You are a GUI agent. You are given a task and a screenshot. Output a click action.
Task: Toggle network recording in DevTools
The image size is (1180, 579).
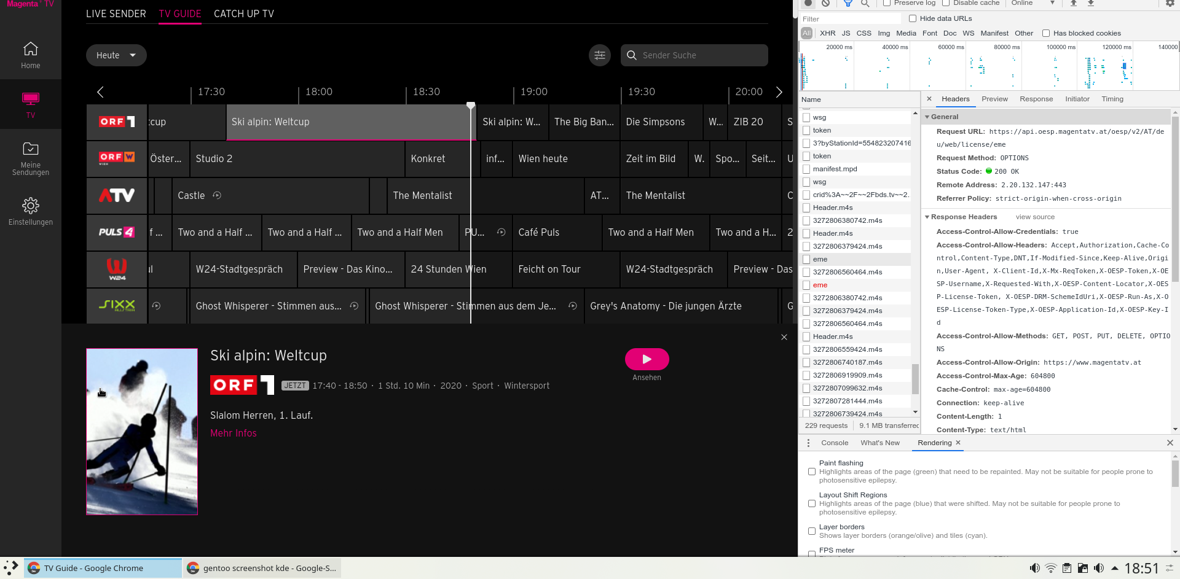point(808,3)
